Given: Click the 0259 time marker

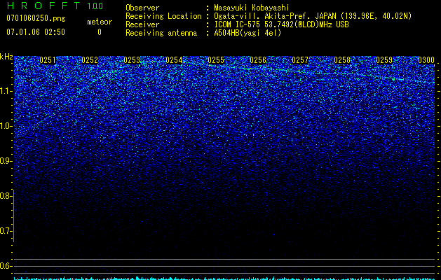Looking at the screenshot, I should pos(384,60).
